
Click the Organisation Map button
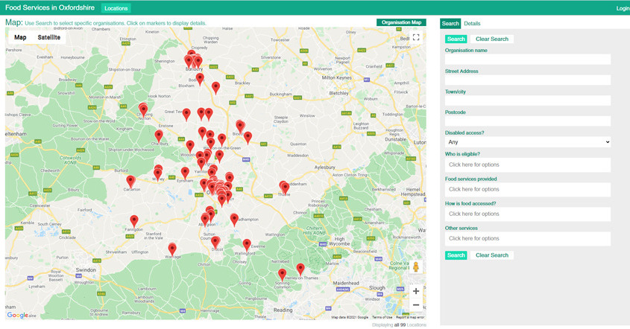click(x=401, y=22)
